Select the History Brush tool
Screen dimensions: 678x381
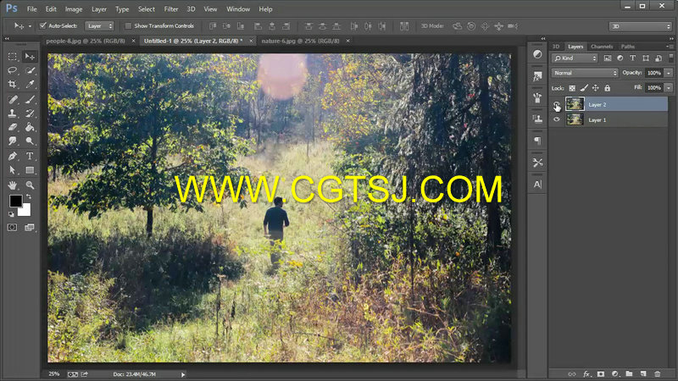point(30,113)
